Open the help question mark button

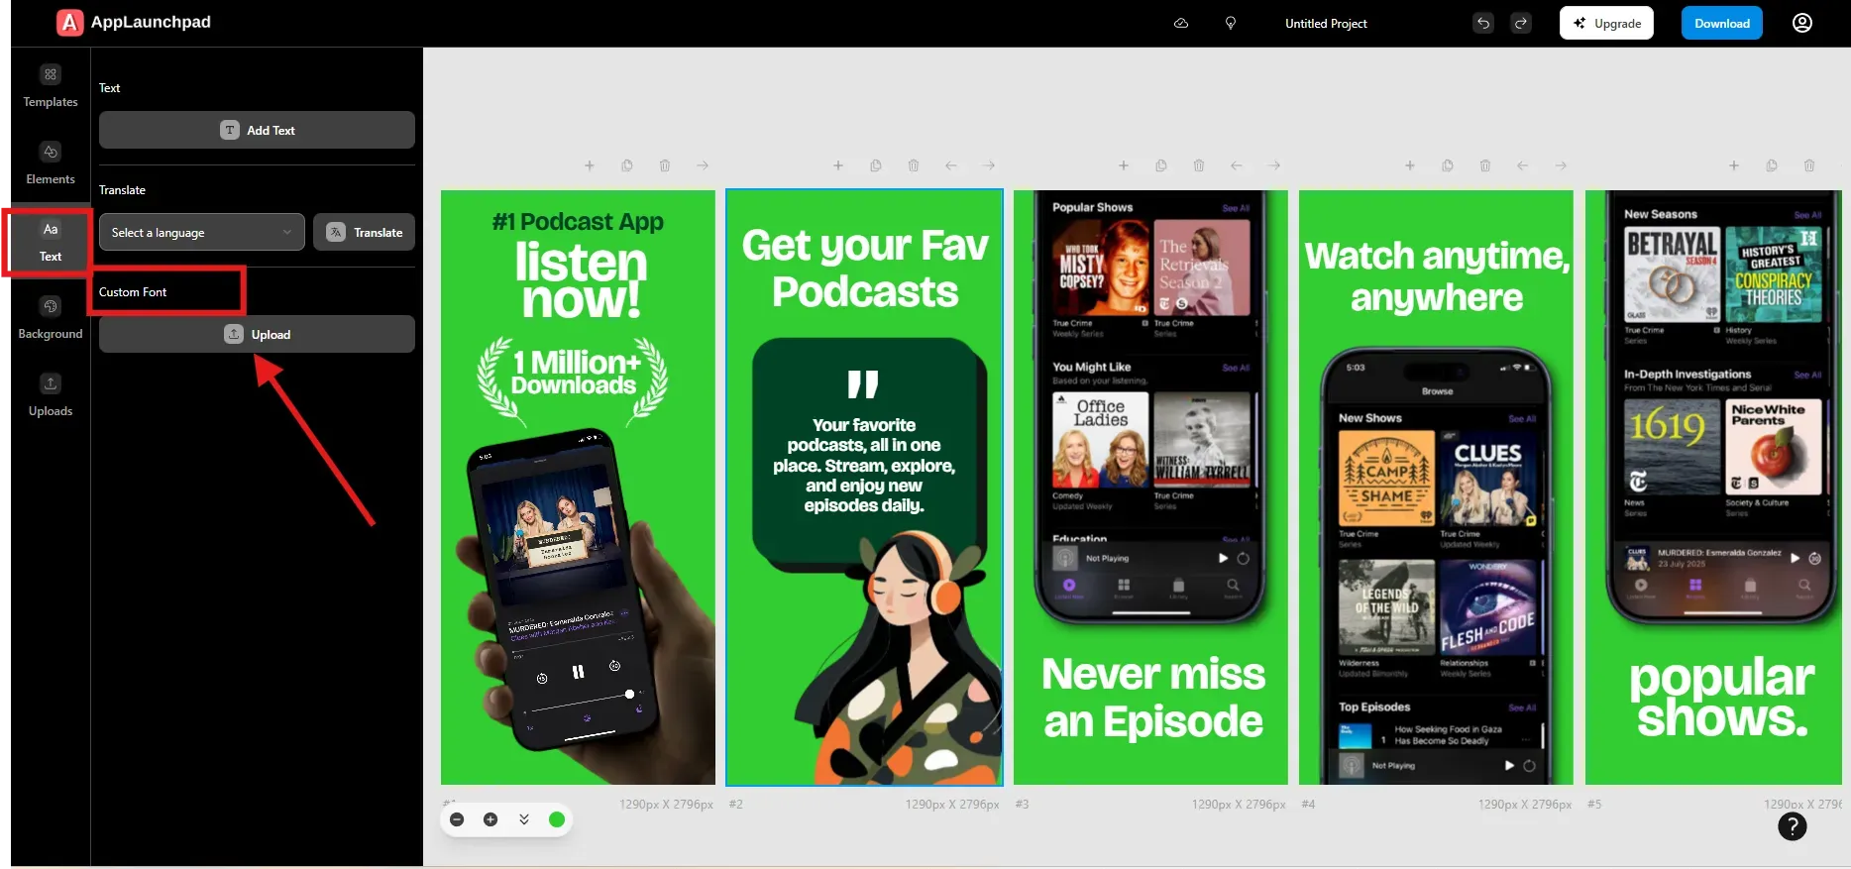(1793, 826)
